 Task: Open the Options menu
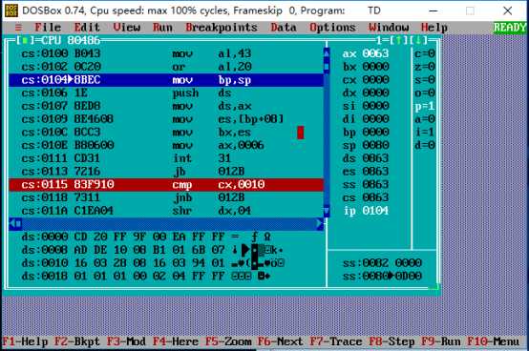[x=332, y=28]
